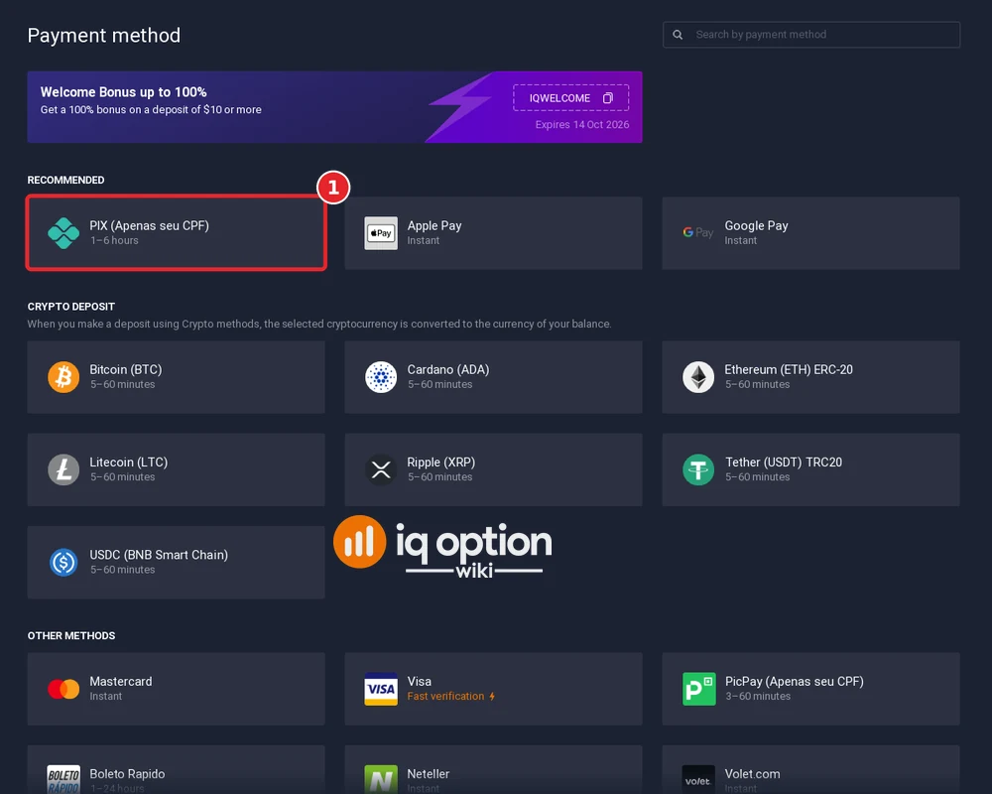Click the blue USDC icon
The image size is (992, 794).
click(x=63, y=563)
